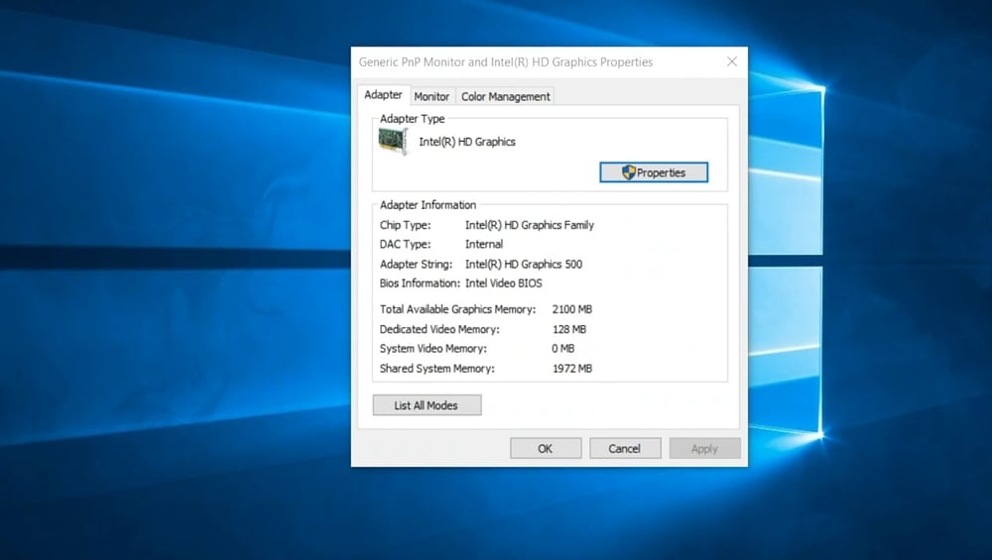Screen dimensions: 992x560
Task: Cancel the graphics properties dialog
Action: [625, 448]
